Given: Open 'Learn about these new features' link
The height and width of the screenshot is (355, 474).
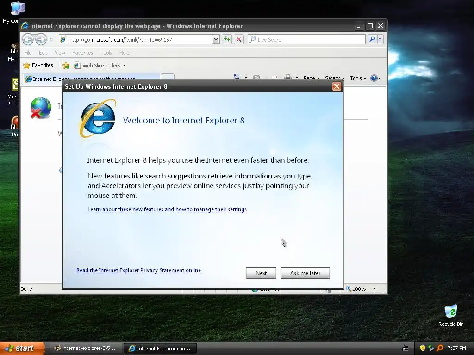Looking at the screenshot, I should point(167,209).
